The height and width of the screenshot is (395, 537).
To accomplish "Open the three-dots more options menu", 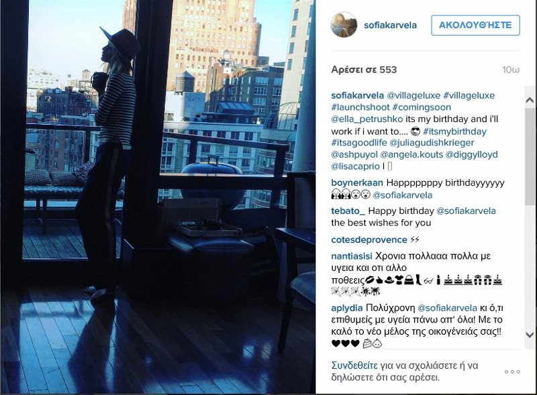I will click(x=512, y=372).
